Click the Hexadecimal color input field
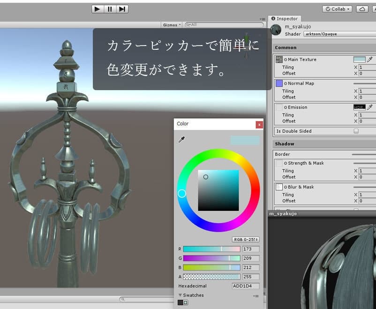Screen dimensions: 376x309 tap(246, 286)
